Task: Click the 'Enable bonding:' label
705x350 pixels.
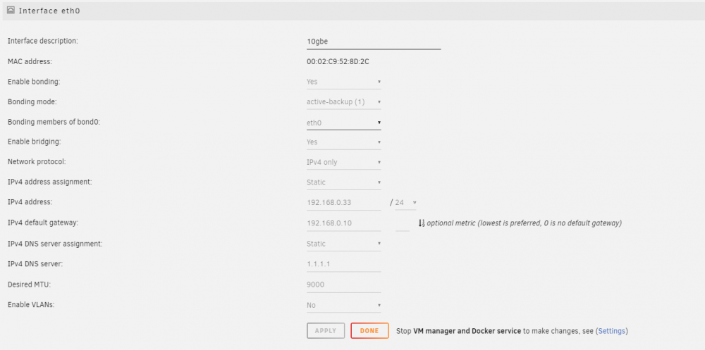Action: pos(34,82)
